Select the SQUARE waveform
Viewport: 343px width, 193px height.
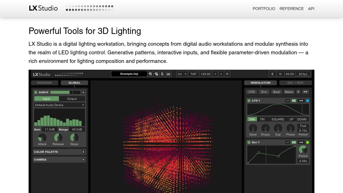[x=278, y=119]
